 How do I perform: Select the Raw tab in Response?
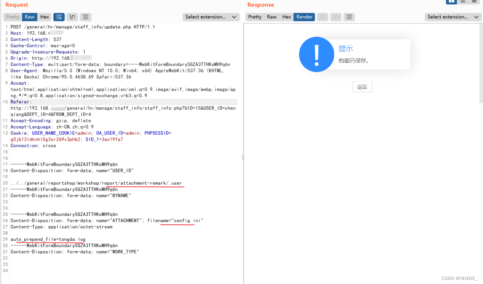(272, 17)
